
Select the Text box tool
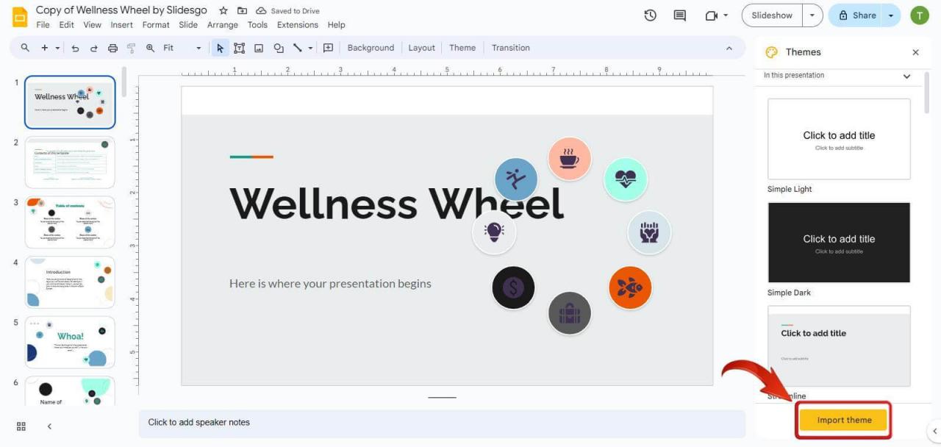(239, 48)
